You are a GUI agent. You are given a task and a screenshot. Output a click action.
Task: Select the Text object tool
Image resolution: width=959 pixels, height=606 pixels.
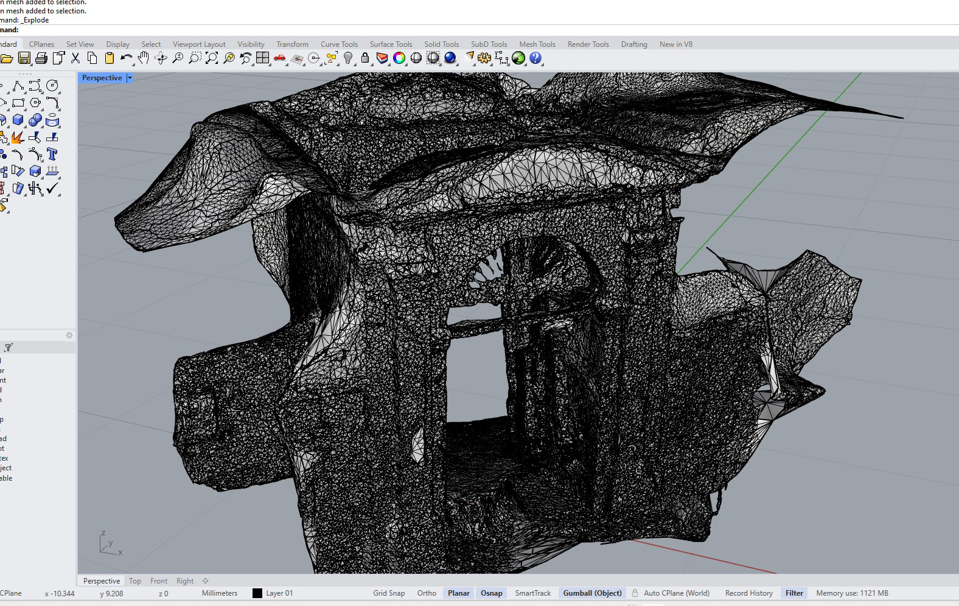(52, 155)
